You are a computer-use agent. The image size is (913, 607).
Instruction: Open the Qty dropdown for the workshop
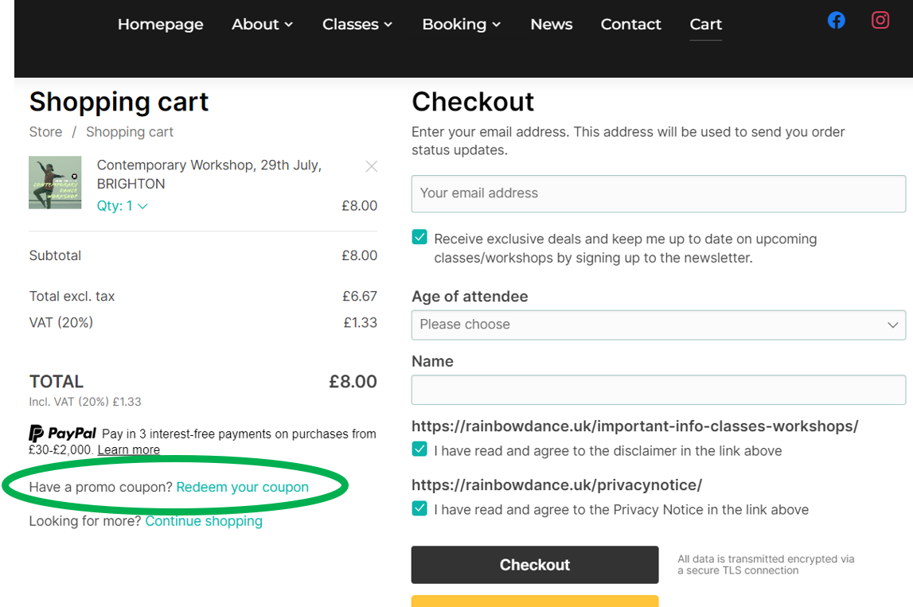(x=122, y=205)
